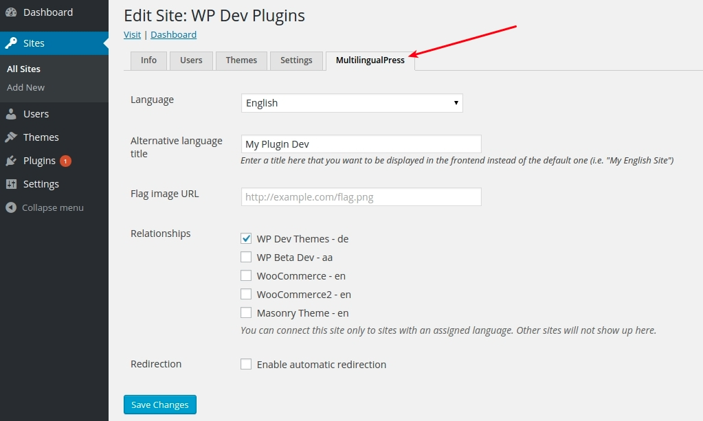
Task: Open the Language dropdown
Action: (x=352, y=103)
